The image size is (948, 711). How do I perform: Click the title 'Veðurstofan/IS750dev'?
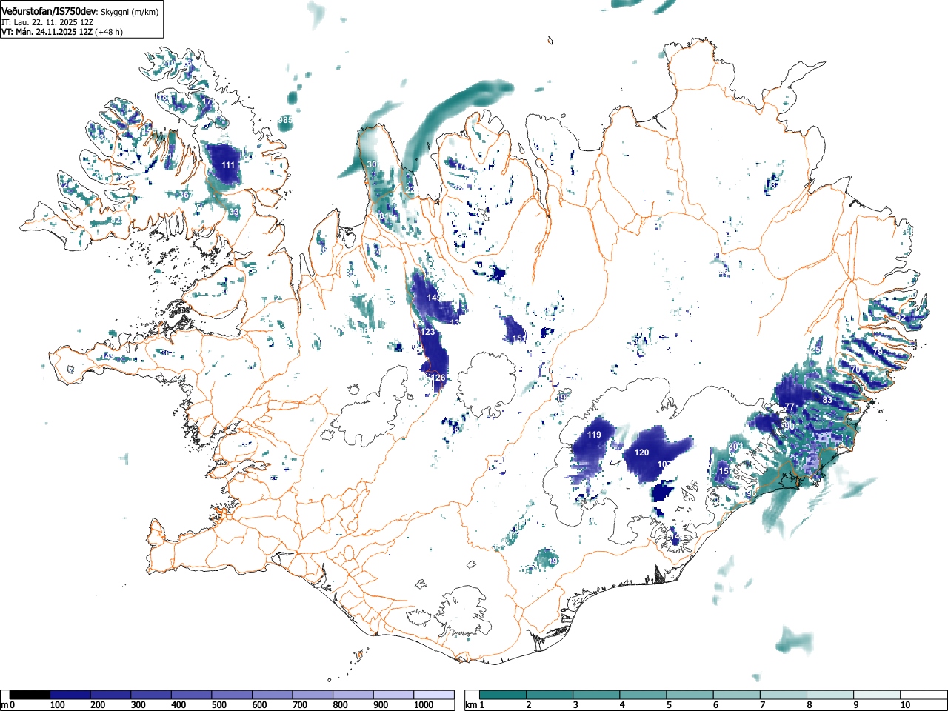coord(48,12)
